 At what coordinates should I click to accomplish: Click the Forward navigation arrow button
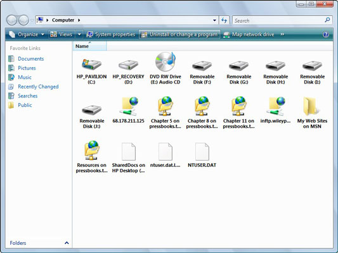tap(23, 20)
